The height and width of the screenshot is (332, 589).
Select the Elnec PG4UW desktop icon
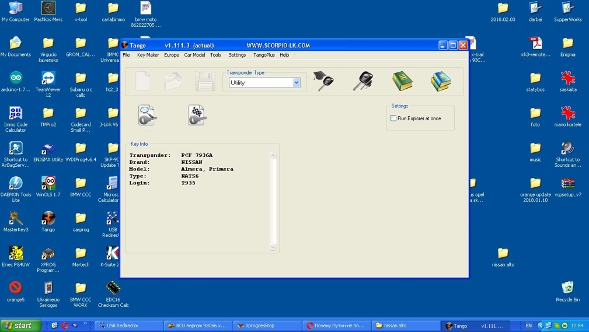click(x=15, y=257)
